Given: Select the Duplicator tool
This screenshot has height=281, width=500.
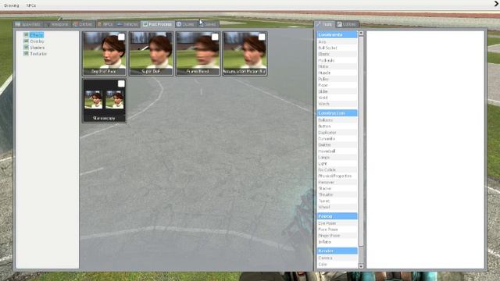Looking at the screenshot, I should pyautogui.click(x=337, y=133).
